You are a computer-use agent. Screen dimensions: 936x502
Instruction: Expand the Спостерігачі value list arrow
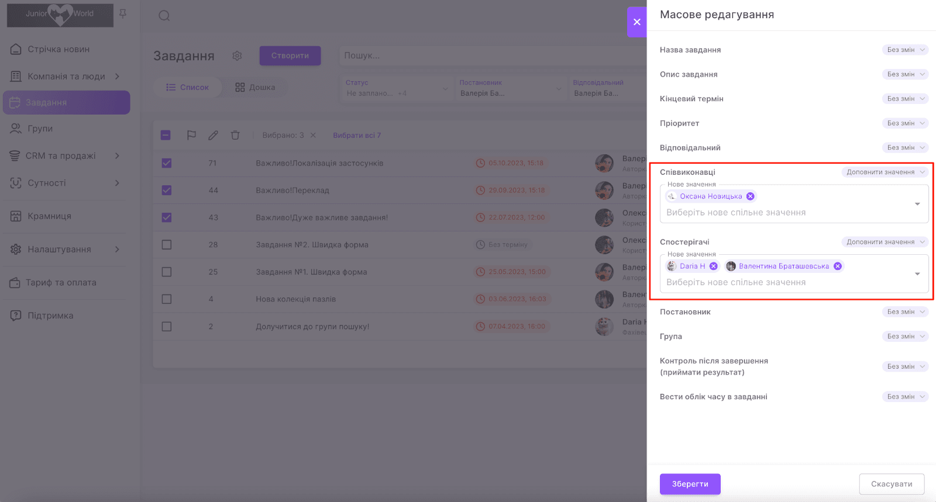[917, 273]
